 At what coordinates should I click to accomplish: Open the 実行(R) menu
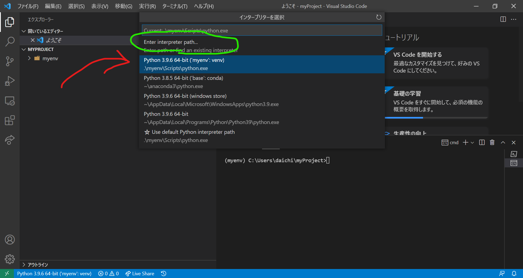pos(147,6)
